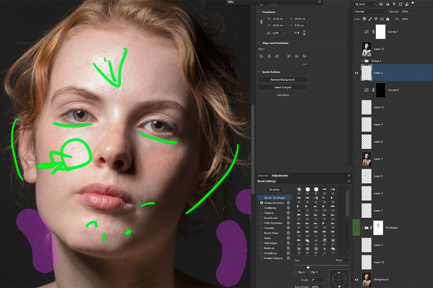Click the link width and height chain icon
Image resolution: width=433 pixels, height=288 pixels.
tap(261, 21)
